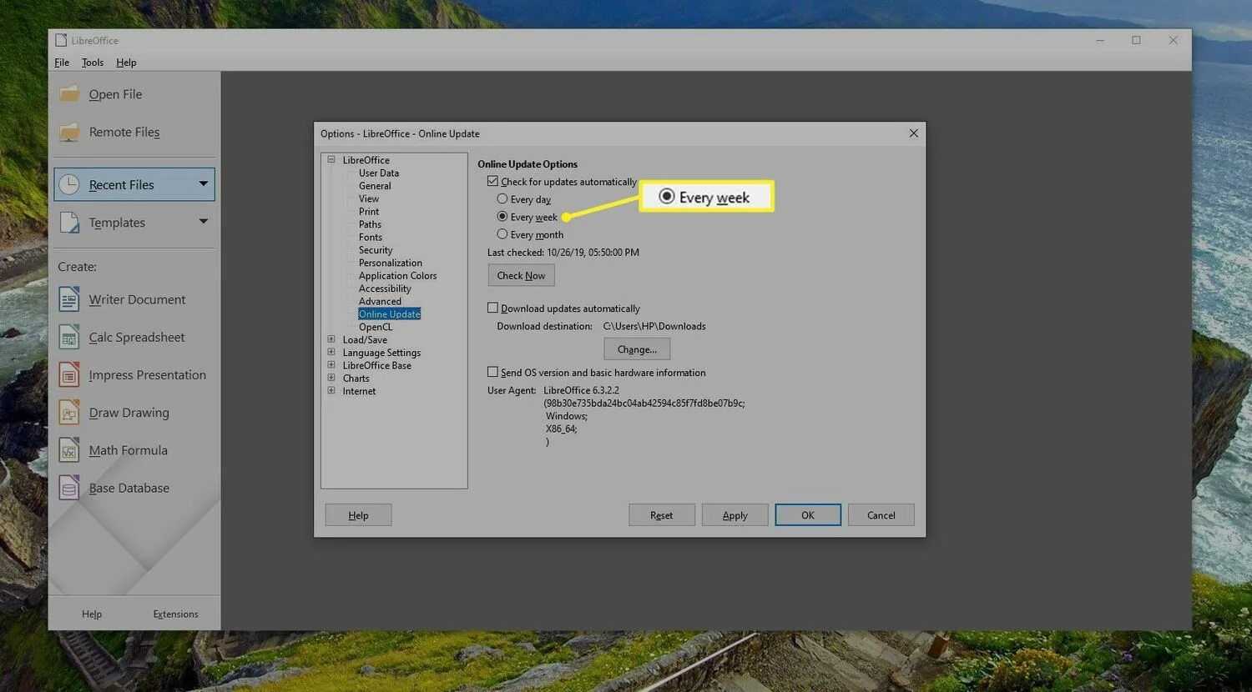Image resolution: width=1252 pixels, height=692 pixels.
Task: Open the File menu
Action: (x=62, y=63)
